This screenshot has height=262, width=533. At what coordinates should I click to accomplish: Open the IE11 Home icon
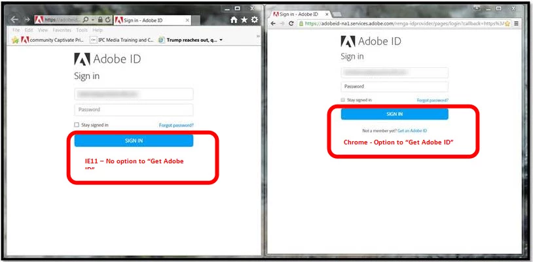click(x=234, y=20)
